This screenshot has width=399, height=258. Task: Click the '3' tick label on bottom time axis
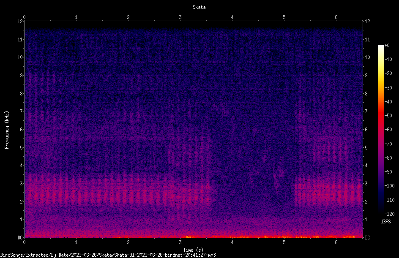coord(180,242)
